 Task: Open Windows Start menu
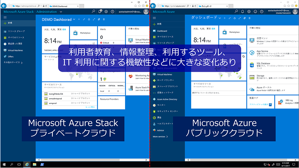(x=4, y=164)
